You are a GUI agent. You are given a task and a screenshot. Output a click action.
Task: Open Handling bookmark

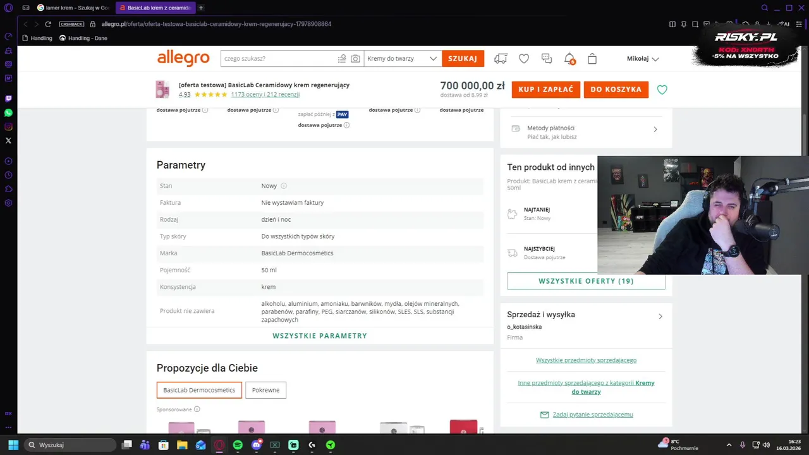click(37, 38)
